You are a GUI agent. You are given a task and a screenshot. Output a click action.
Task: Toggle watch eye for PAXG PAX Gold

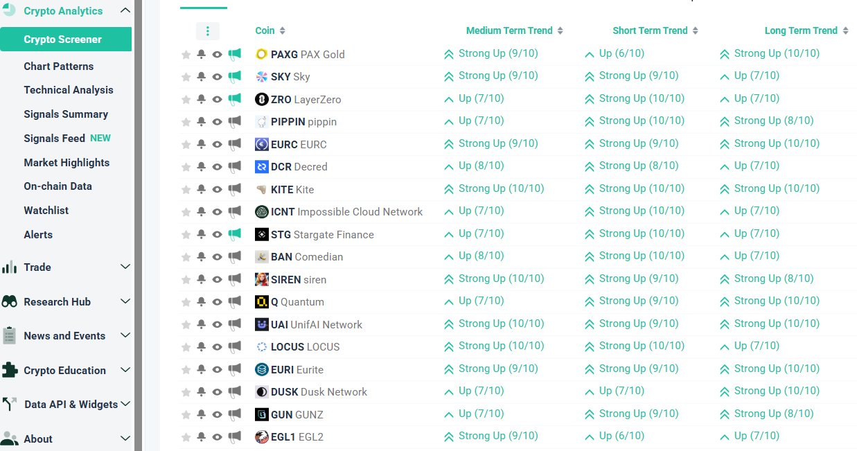[217, 55]
